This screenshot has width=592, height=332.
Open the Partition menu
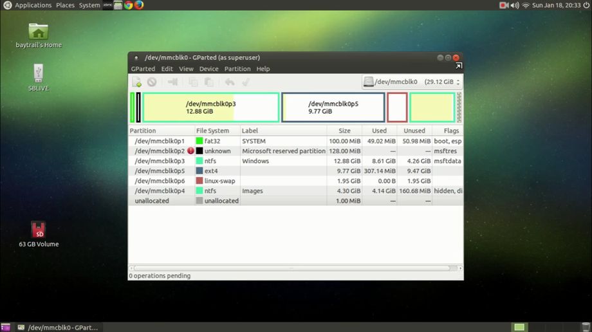tap(237, 69)
